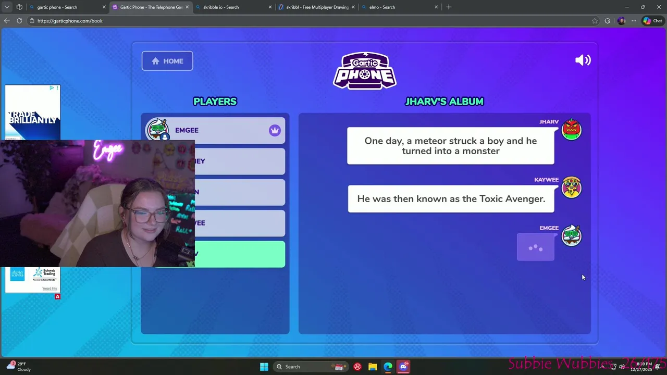This screenshot has width=667, height=375.
Task: Click the red A icon below the ad
Action: tap(57, 296)
